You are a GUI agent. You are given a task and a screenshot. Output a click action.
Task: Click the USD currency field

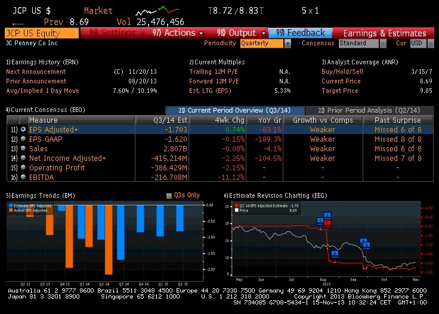(418, 43)
